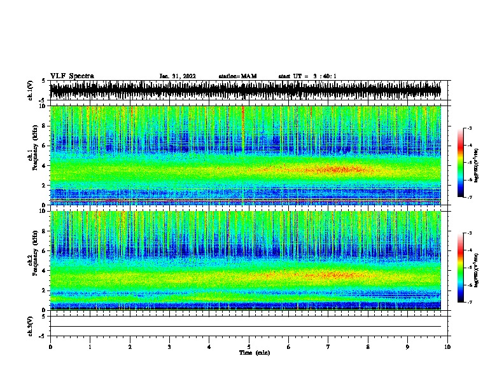Click time axis tick label "3" at bottom
The image size is (504, 389).
[x=169, y=347]
